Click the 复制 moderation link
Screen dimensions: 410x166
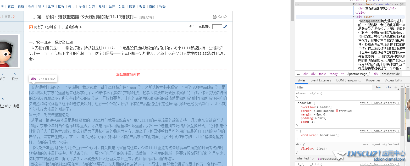(102, 6)
